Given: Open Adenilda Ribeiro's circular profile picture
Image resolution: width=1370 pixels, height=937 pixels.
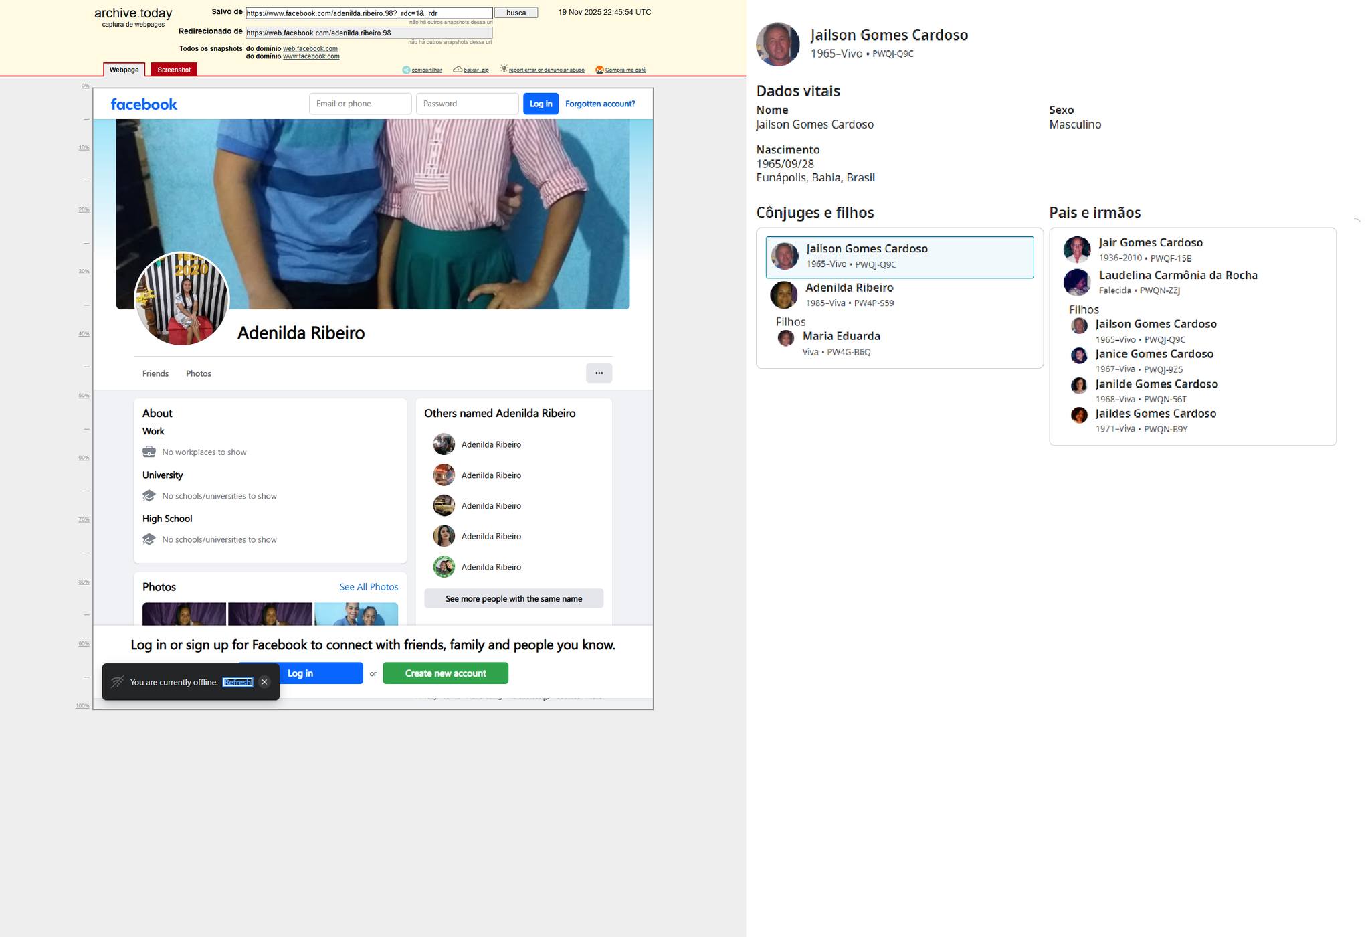Looking at the screenshot, I should click(x=182, y=299).
